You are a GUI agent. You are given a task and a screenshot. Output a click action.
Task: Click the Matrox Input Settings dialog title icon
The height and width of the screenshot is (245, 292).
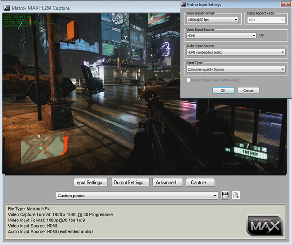183,4
